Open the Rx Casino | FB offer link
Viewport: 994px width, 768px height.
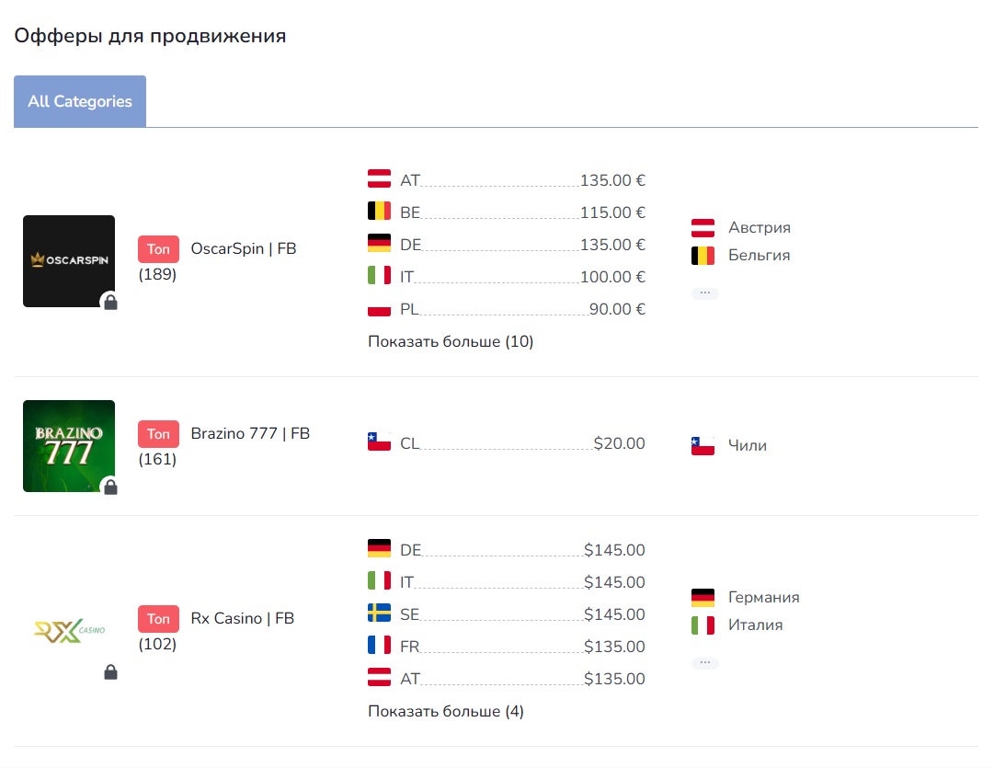[242, 618]
